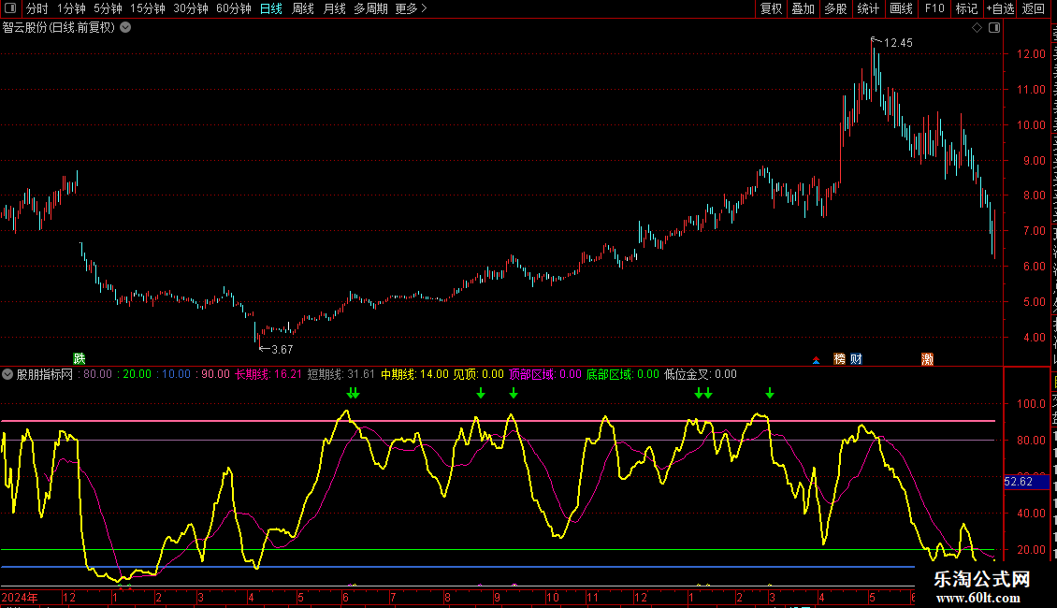
Task: Activate the 画线 drawing tools
Action: [902, 8]
